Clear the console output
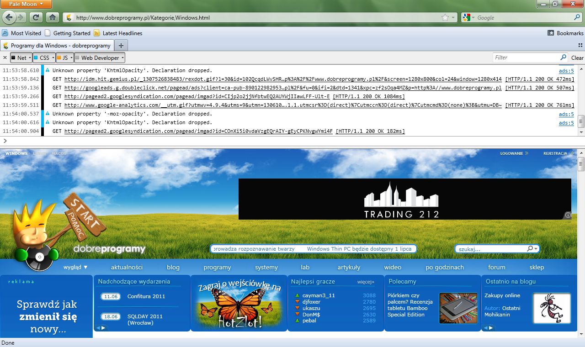Screen dimensions: 585x347 click(577, 58)
